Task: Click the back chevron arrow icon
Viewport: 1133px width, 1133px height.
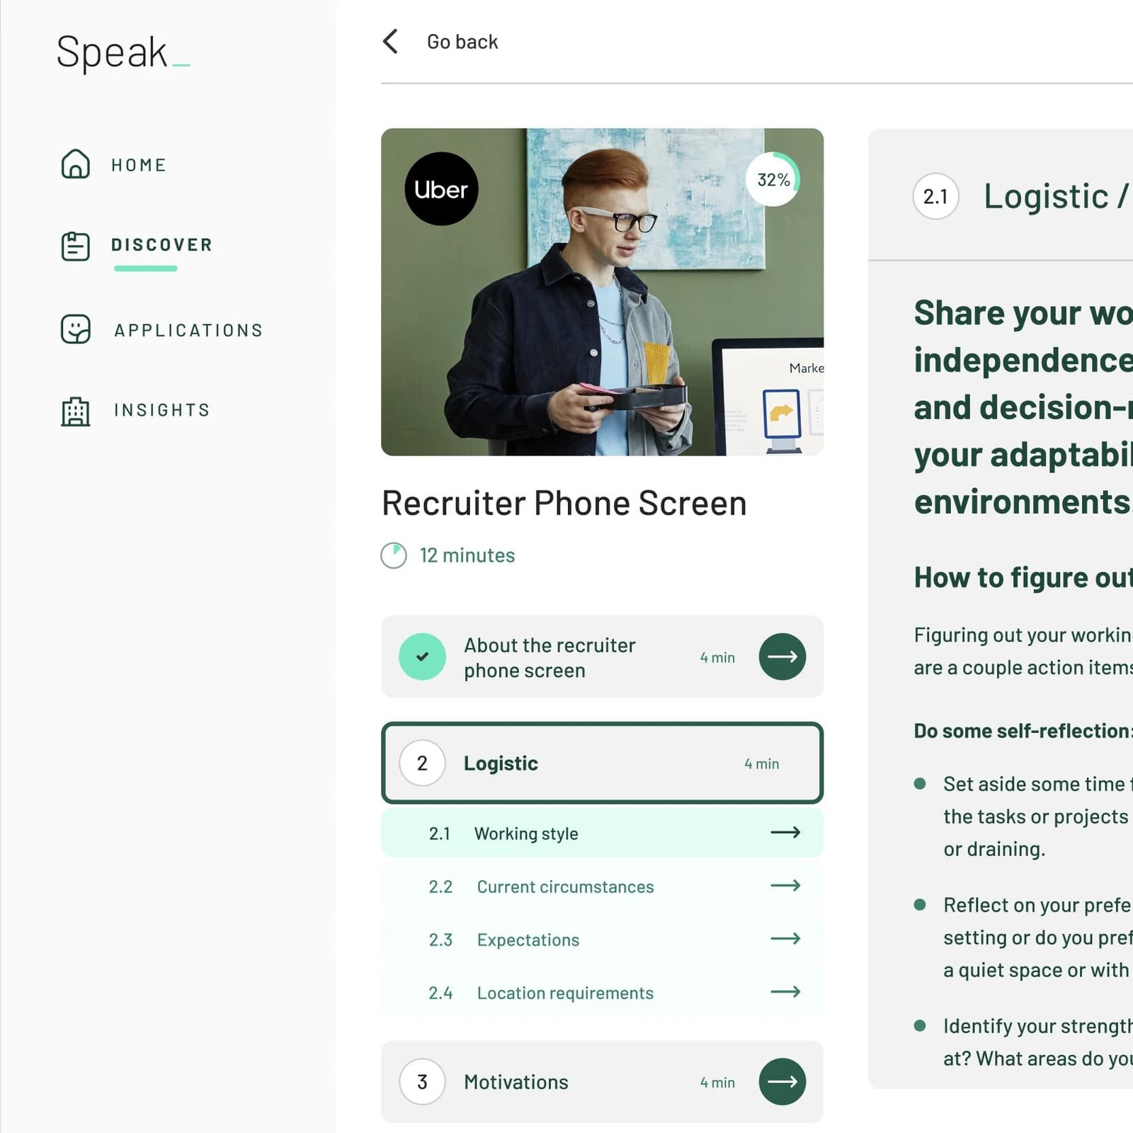Action: [x=390, y=42]
